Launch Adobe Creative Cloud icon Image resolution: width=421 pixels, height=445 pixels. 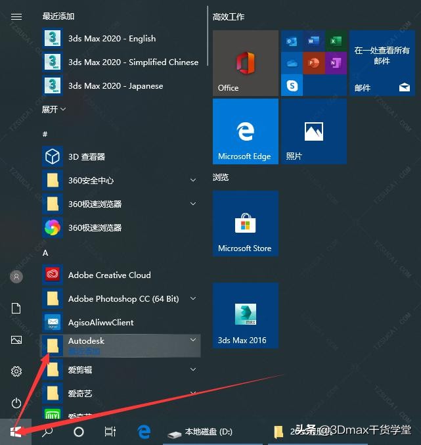click(x=53, y=275)
